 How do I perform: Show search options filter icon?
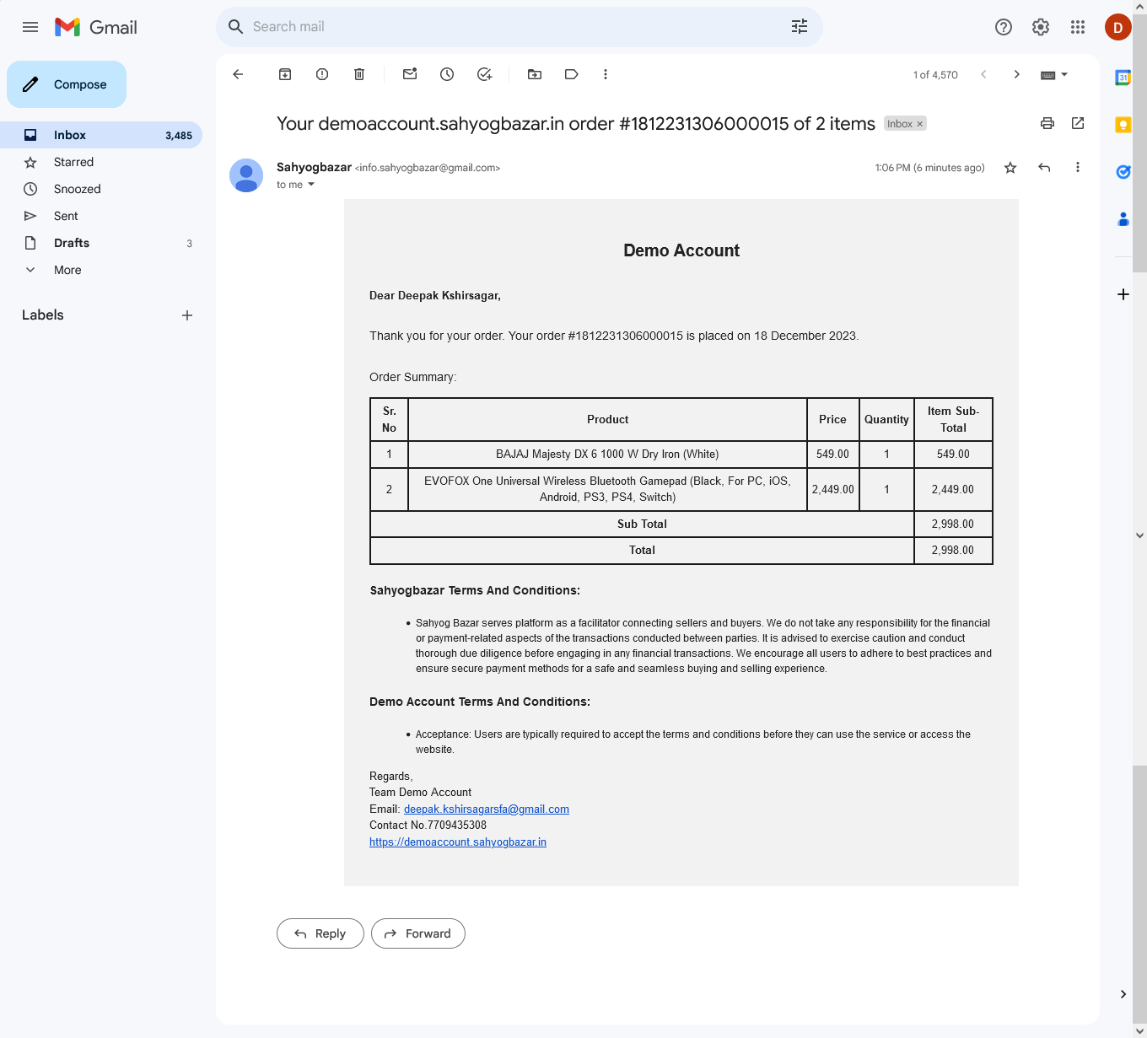point(800,27)
